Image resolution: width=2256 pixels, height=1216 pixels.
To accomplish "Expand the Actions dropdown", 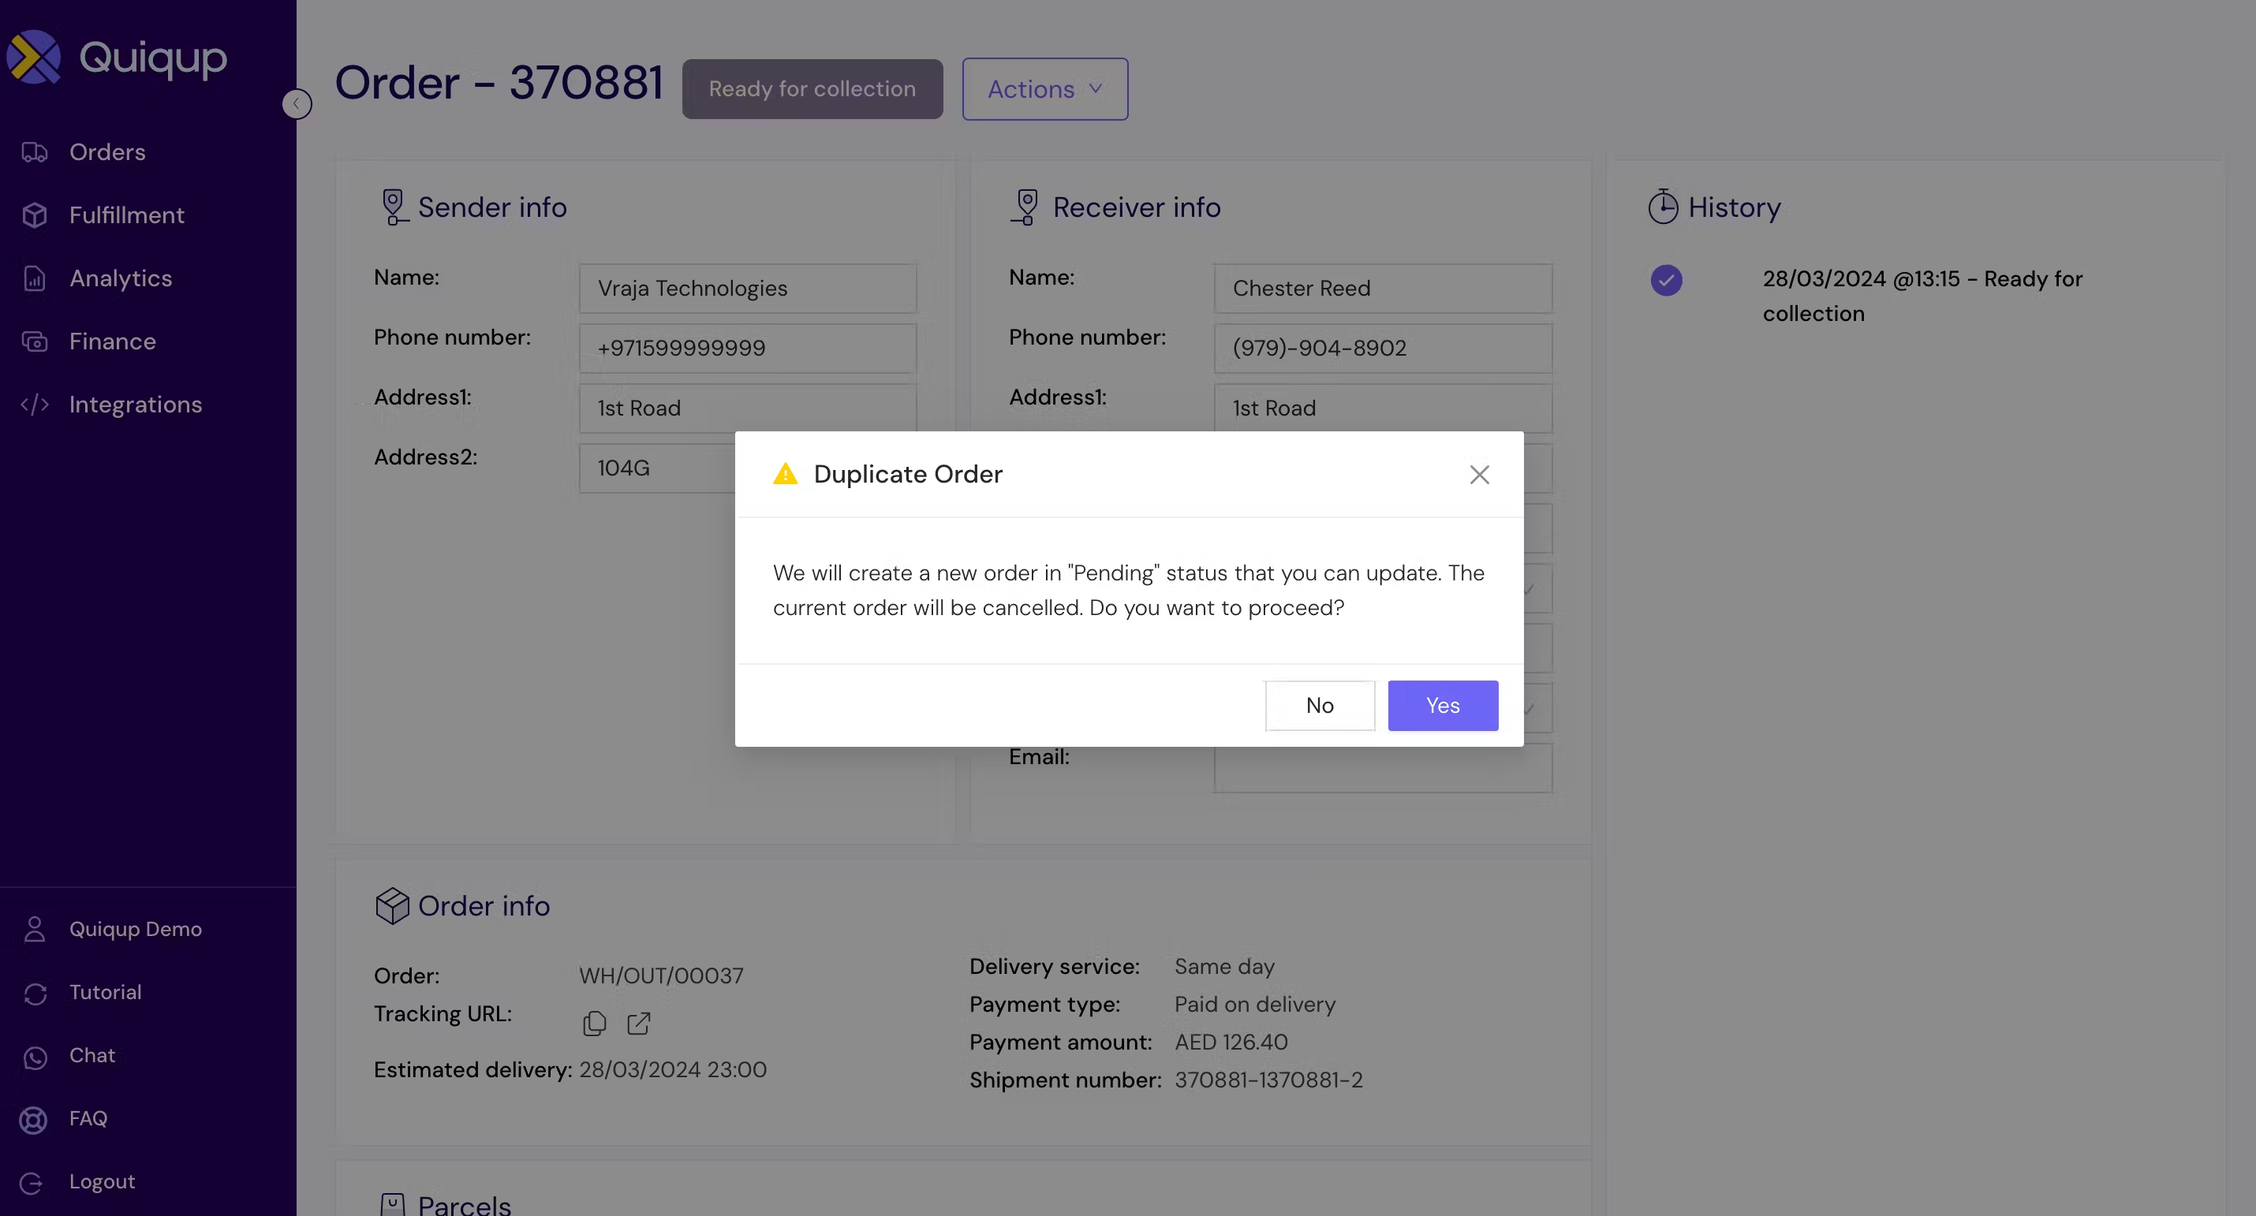I will (1044, 89).
